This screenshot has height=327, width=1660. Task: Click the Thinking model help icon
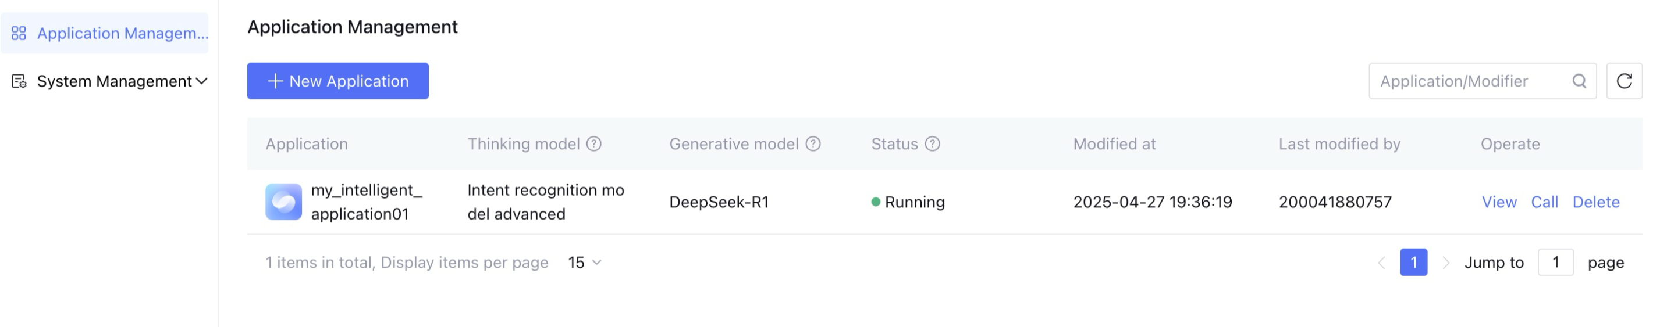(593, 144)
